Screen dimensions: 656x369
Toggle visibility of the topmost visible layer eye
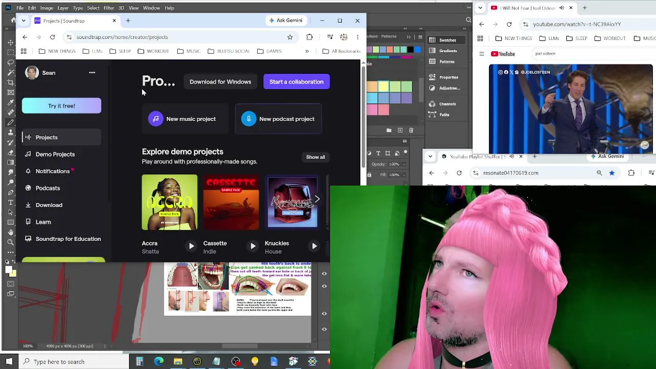click(324, 274)
